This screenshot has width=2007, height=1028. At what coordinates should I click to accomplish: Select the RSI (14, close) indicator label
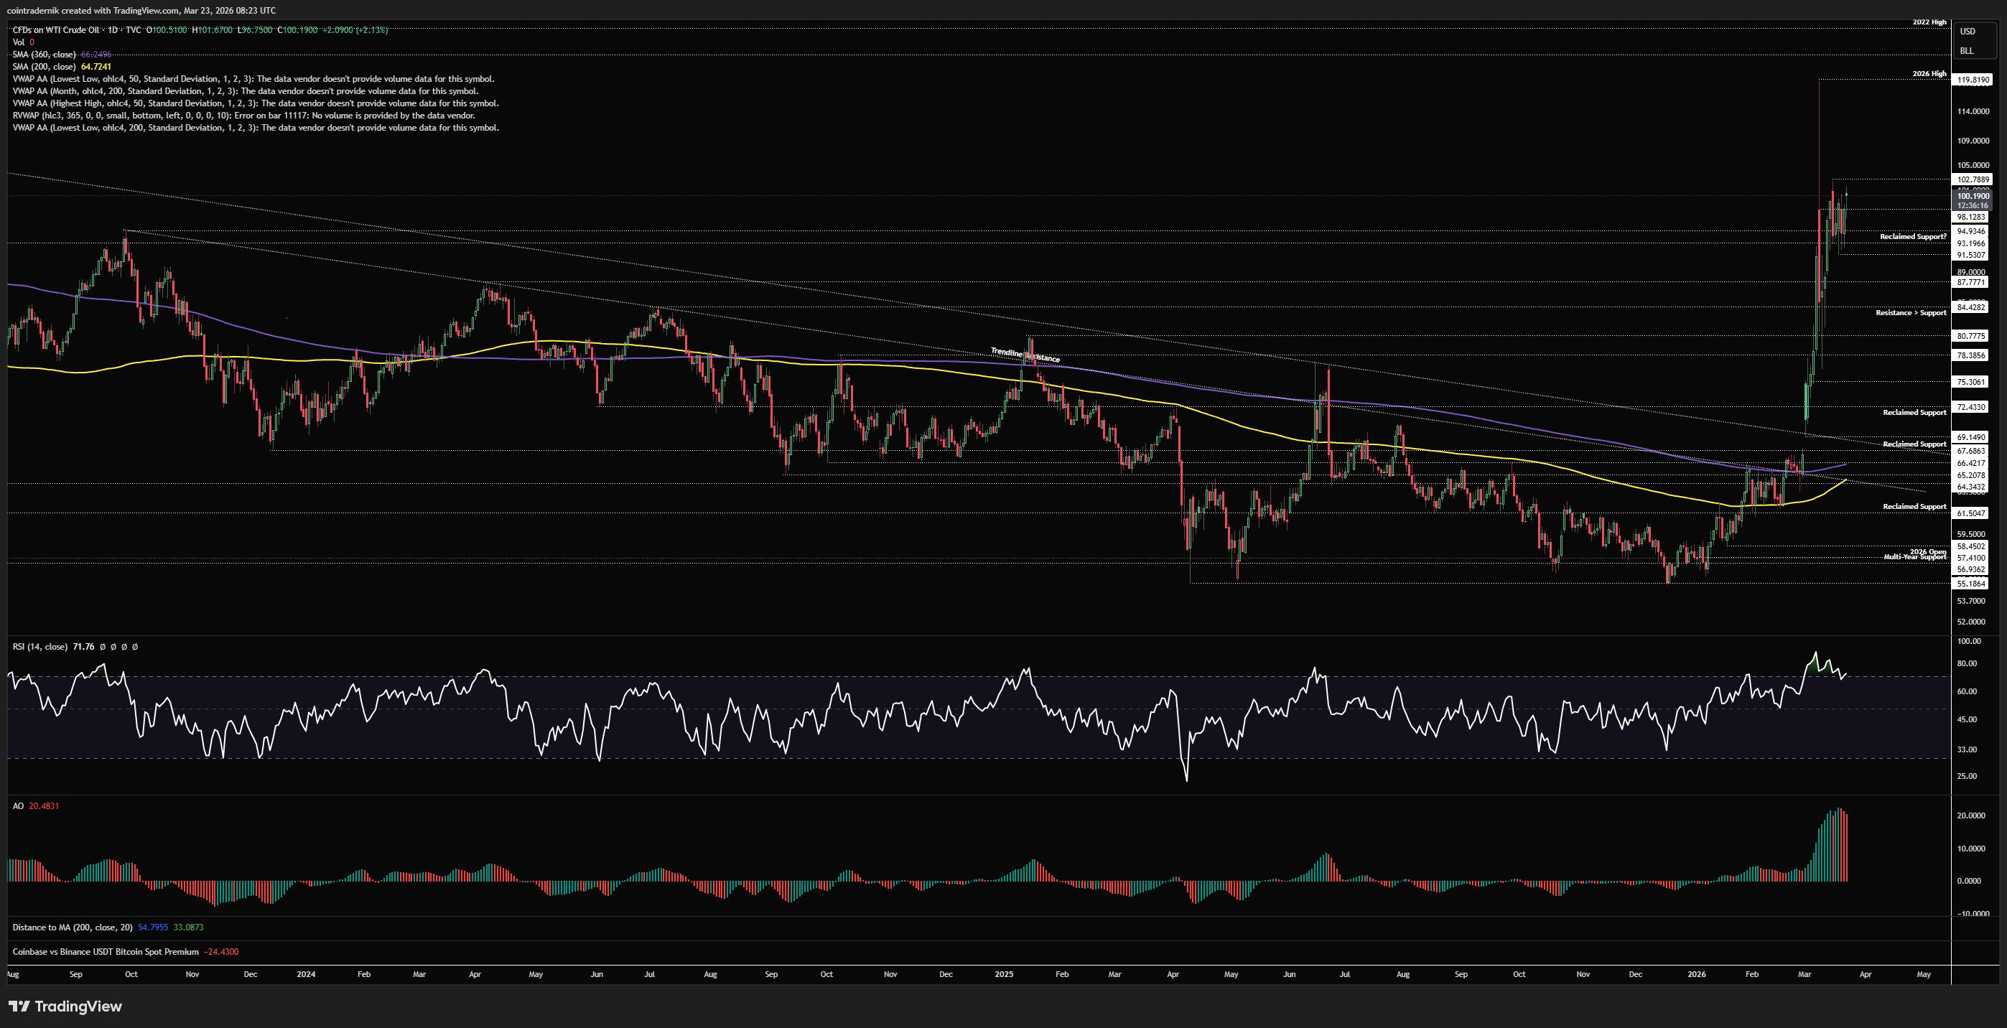pos(39,646)
